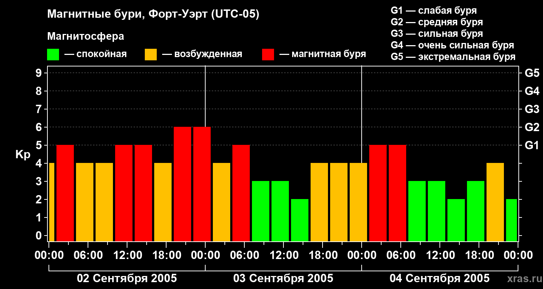Click the '03 Сентября 2005' date label

click(283, 279)
